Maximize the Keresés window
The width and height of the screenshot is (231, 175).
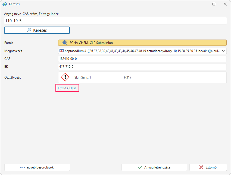(214, 4)
